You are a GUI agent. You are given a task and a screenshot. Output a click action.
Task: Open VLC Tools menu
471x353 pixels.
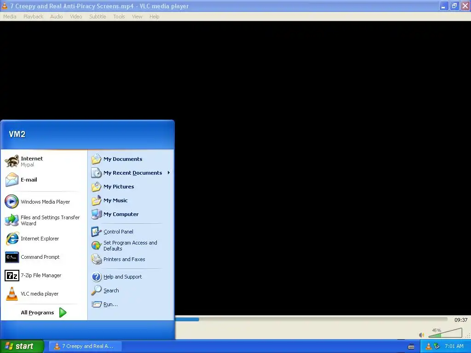point(119,17)
